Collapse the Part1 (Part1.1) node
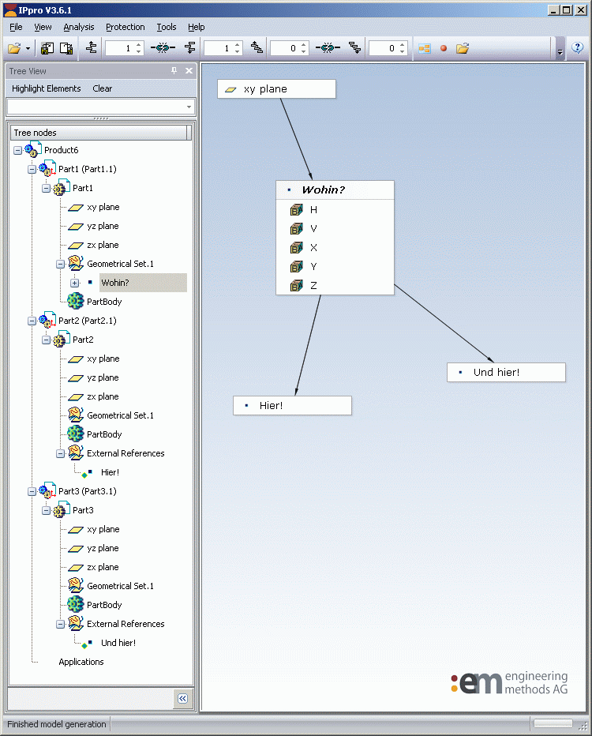 pos(32,169)
